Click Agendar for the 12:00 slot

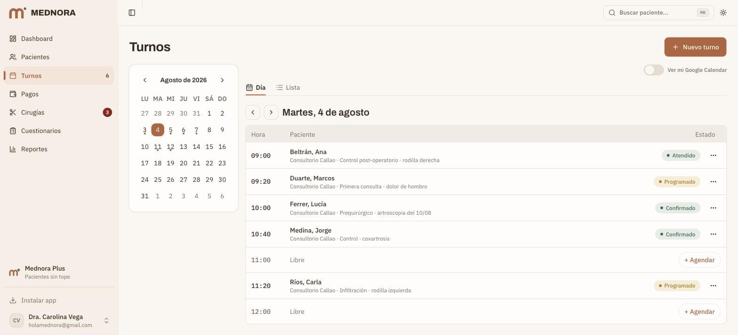699,312
